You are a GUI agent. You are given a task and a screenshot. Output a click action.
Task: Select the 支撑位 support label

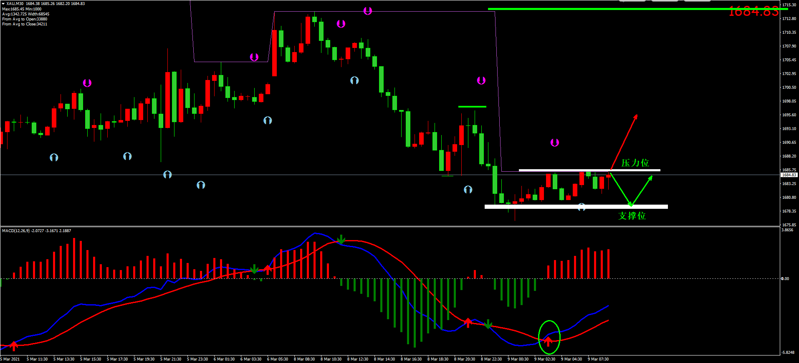click(632, 215)
